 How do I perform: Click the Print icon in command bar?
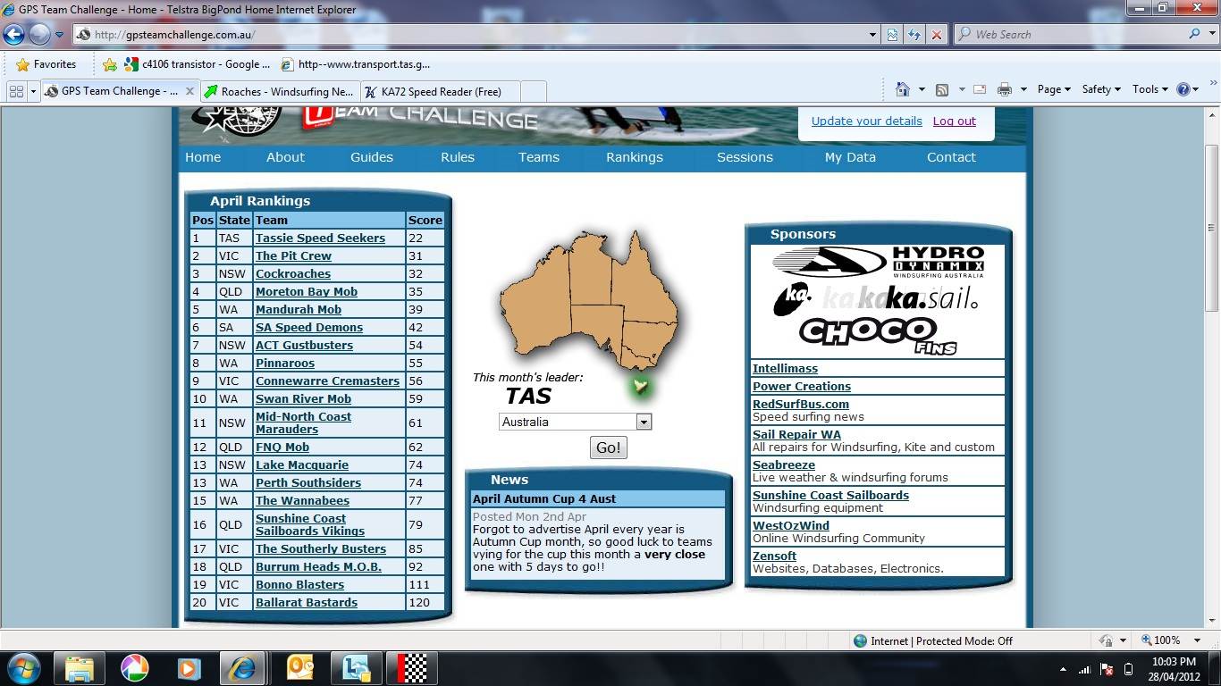(x=1004, y=89)
